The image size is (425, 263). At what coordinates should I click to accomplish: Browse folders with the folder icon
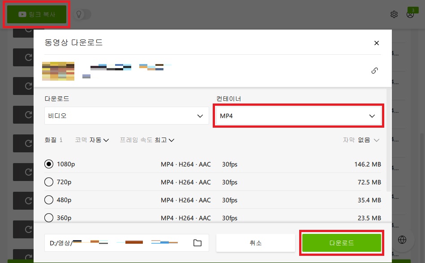pyautogui.click(x=197, y=243)
